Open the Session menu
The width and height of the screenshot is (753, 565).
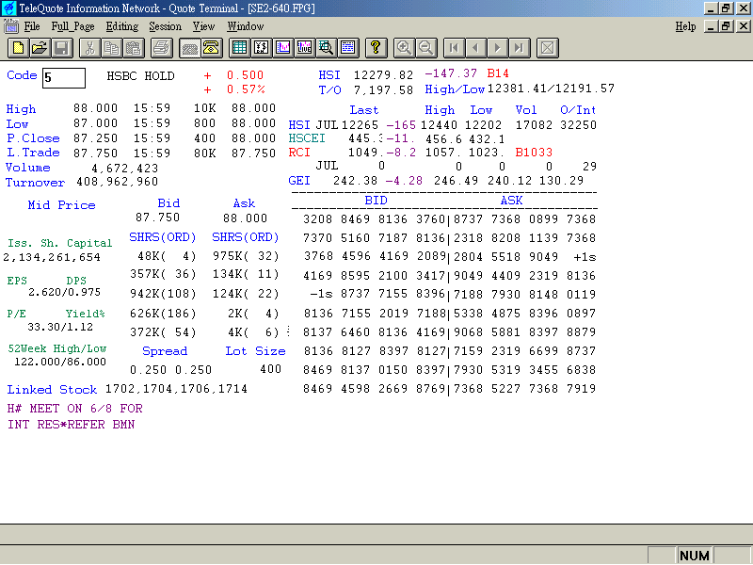tap(166, 26)
